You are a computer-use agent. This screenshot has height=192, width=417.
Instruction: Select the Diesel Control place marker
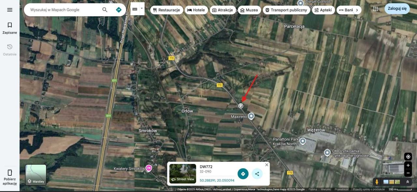[x=301, y=3]
